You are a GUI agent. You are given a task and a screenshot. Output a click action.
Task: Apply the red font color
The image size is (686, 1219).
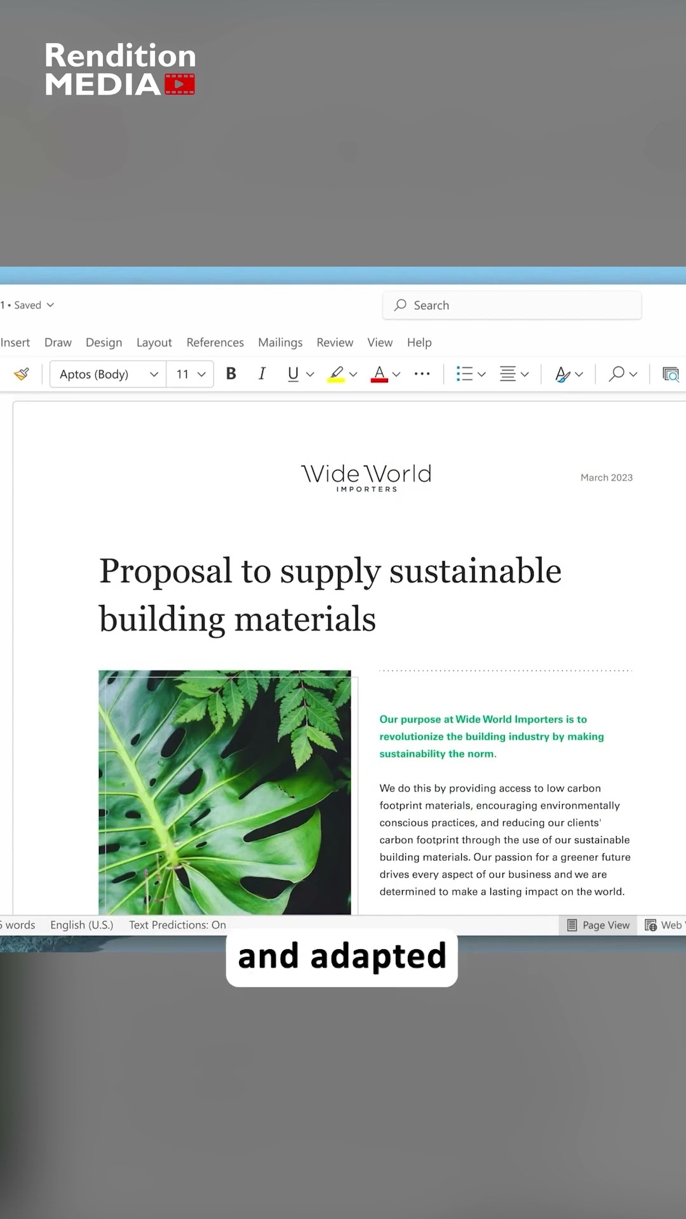click(379, 374)
